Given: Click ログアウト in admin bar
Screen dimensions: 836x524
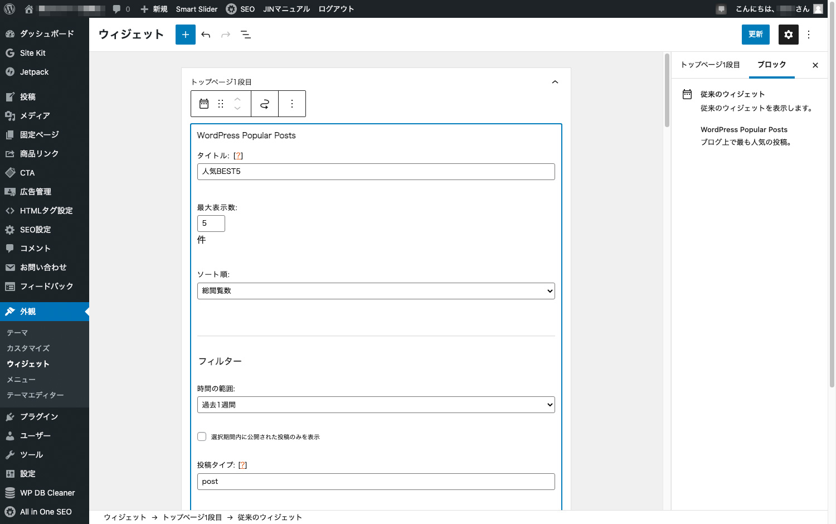Looking at the screenshot, I should pyautogui.click(x=336, y=9).
